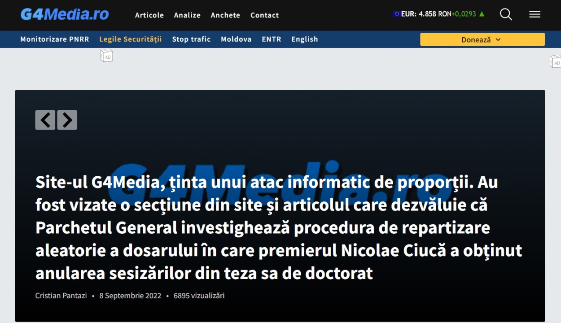Open the hamburger menu icon
Viewport: 561px width, 323px height.
click(535, 14)
